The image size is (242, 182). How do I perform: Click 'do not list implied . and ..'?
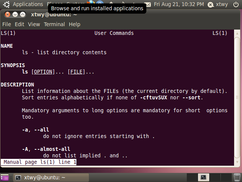(x=85, y=155)
